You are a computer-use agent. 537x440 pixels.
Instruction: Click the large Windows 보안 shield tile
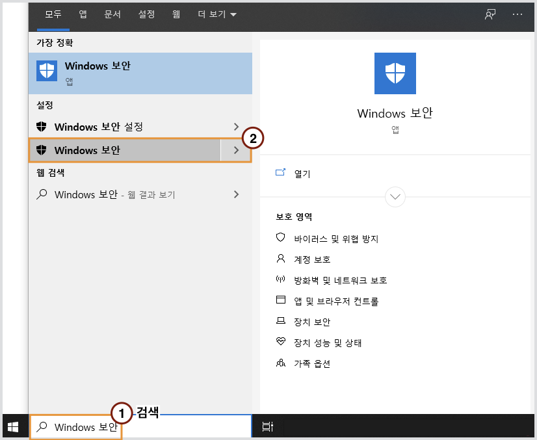(395, 73)
